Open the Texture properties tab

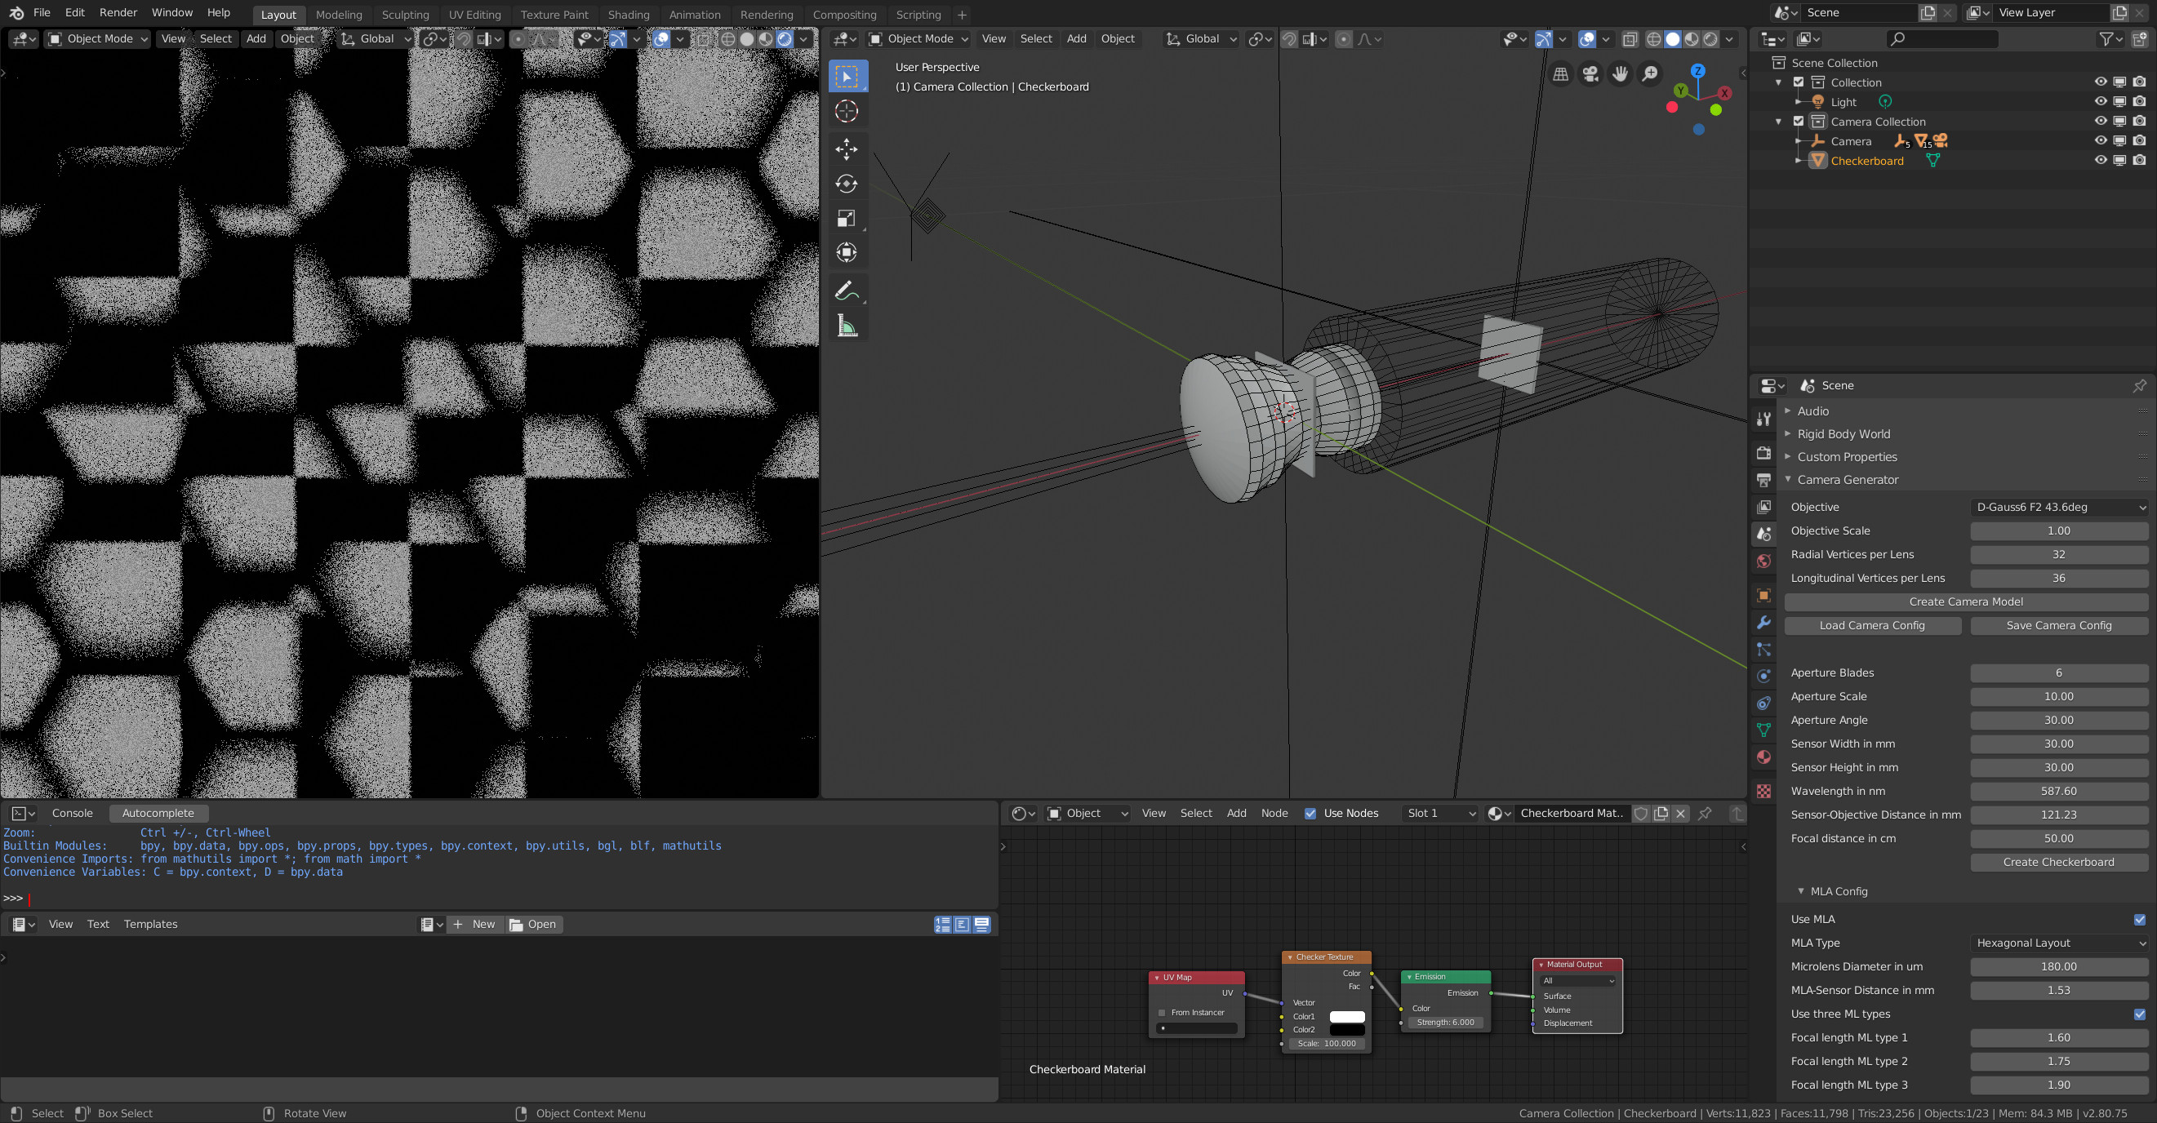coord(1763,791)
